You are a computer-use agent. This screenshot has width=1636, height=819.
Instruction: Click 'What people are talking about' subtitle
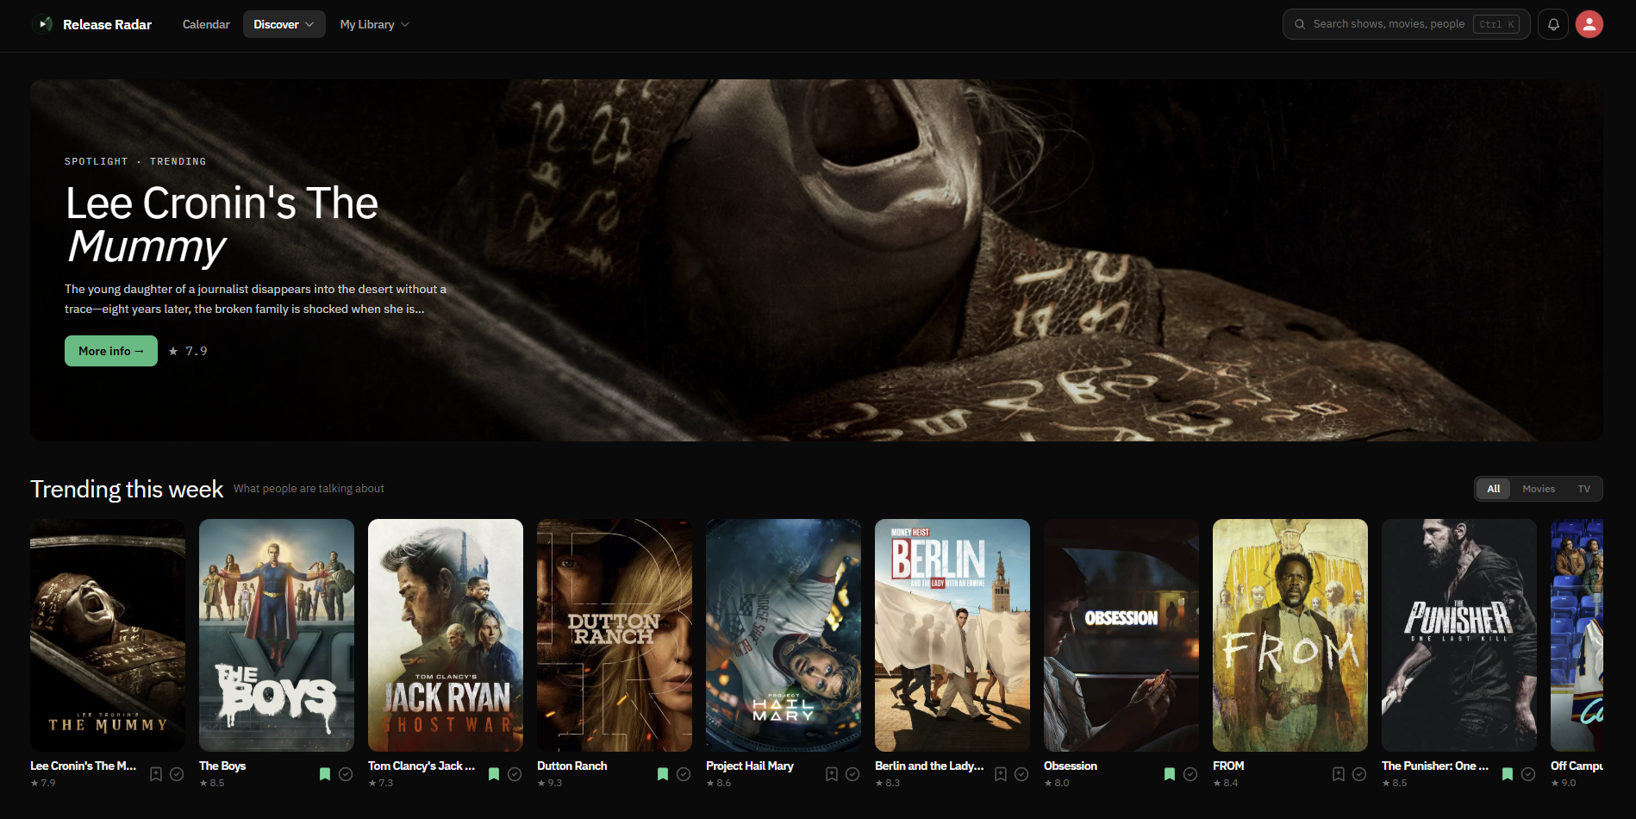click(309, 489)
